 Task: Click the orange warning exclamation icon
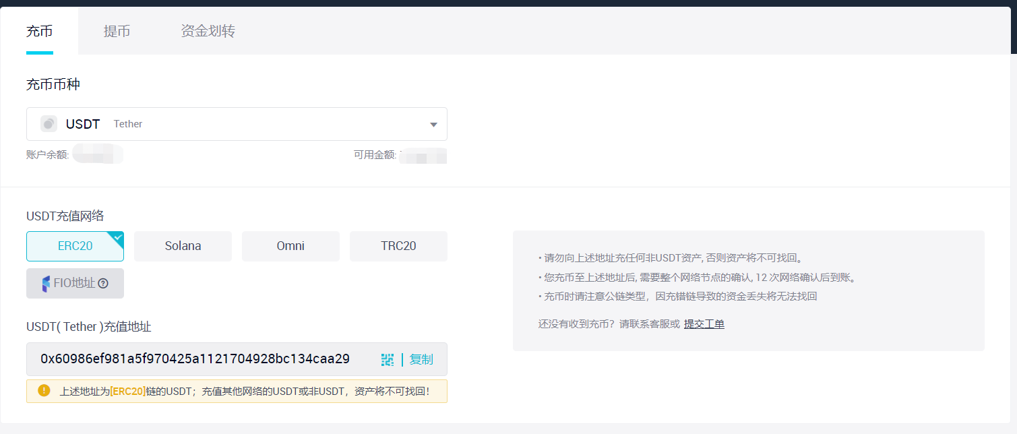[x=44, y=390]
